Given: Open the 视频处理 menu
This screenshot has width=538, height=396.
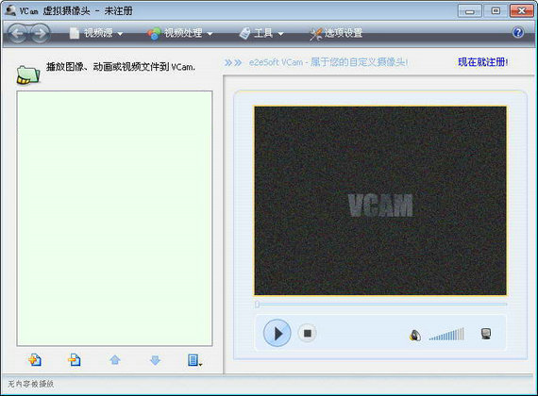Looking at the screenshot, I should click(180, 33).
